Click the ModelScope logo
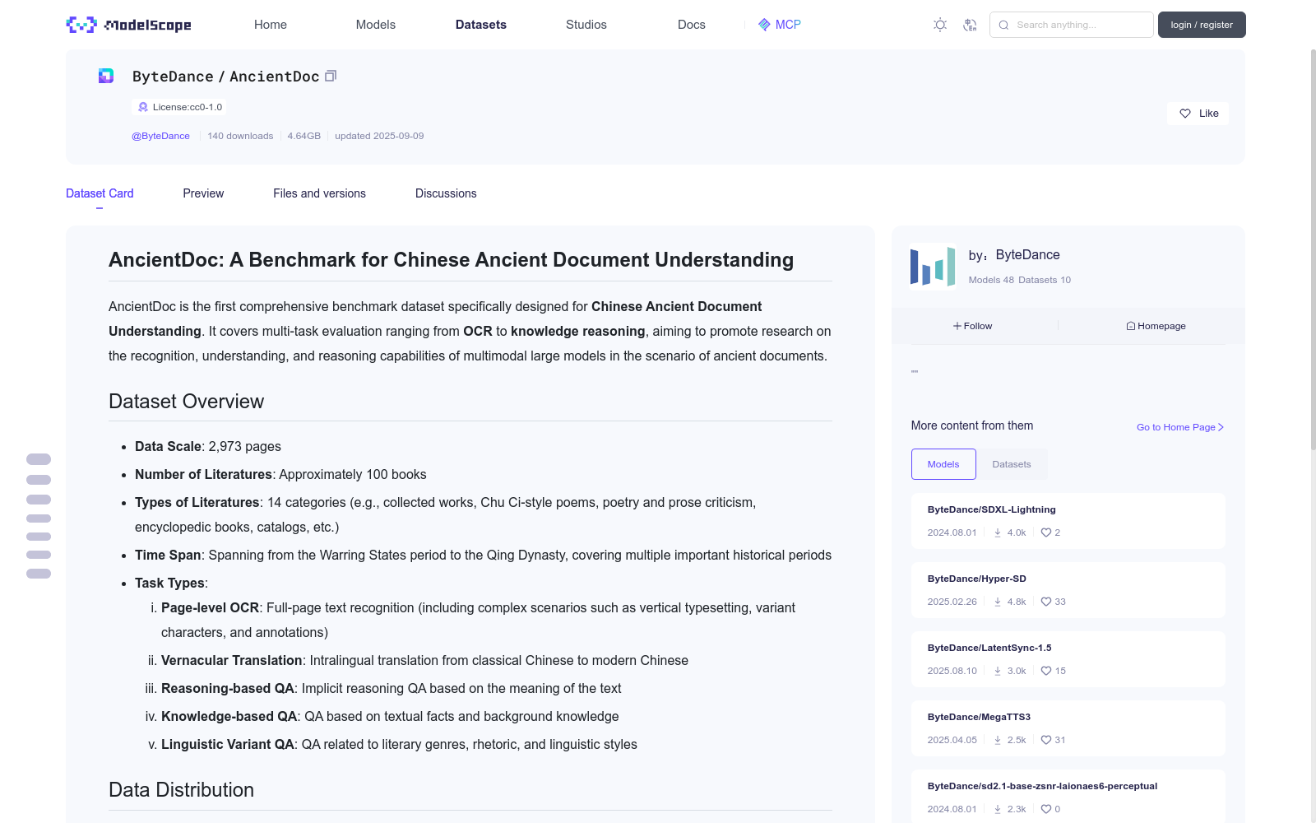The width and height of the screenshot is (1316, 823). (128, 25)
